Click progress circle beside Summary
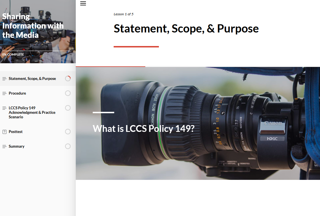The width and height of the screenshot is (320, 216). pyautogui.click(x=68, y=146)
